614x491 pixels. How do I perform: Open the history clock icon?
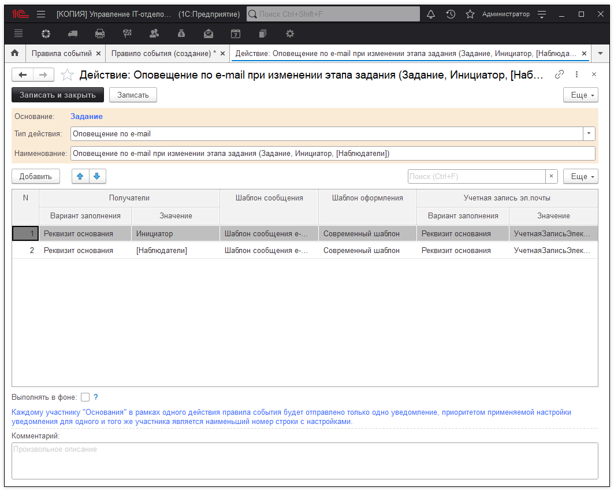point(451,14)
